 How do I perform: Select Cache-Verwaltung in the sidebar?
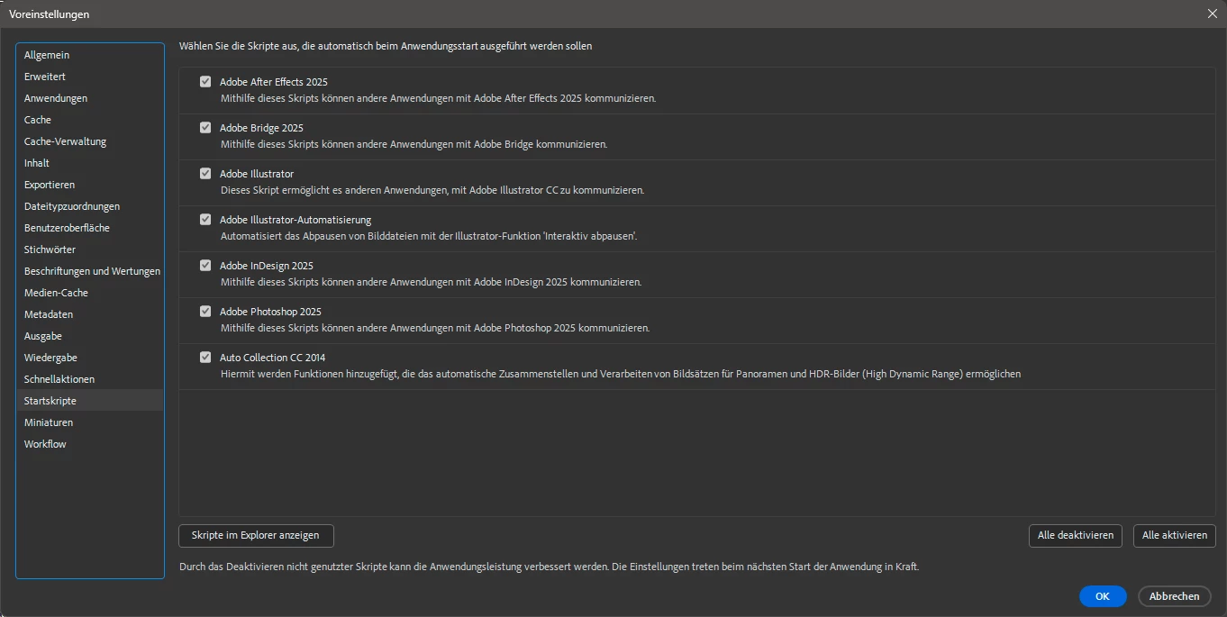[x=90, y=141]
